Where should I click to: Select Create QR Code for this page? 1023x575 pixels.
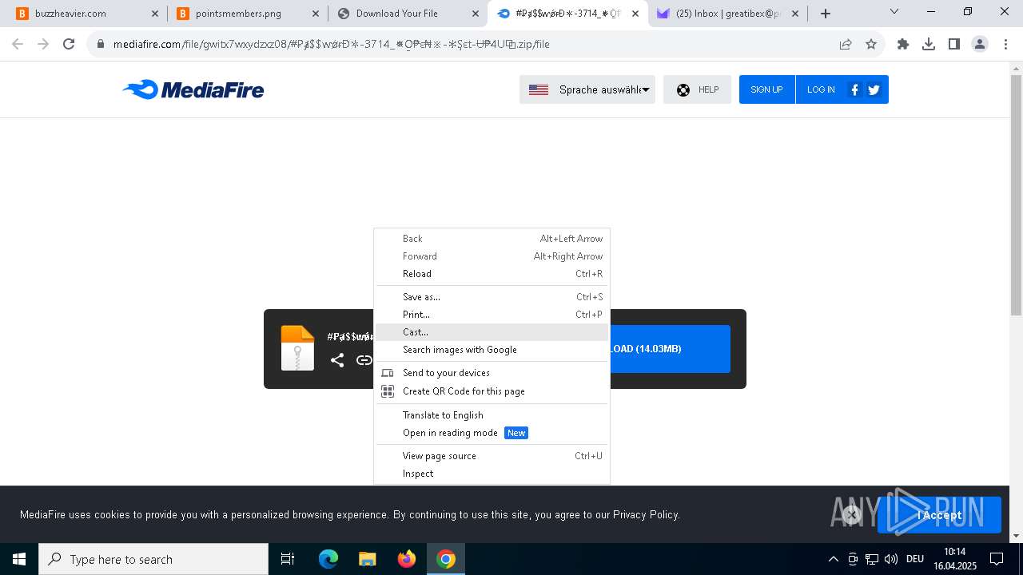click(x=492, y=391)
